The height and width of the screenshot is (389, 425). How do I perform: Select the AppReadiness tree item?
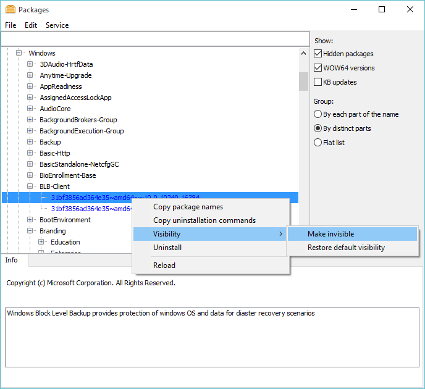(x=61, y=86)
